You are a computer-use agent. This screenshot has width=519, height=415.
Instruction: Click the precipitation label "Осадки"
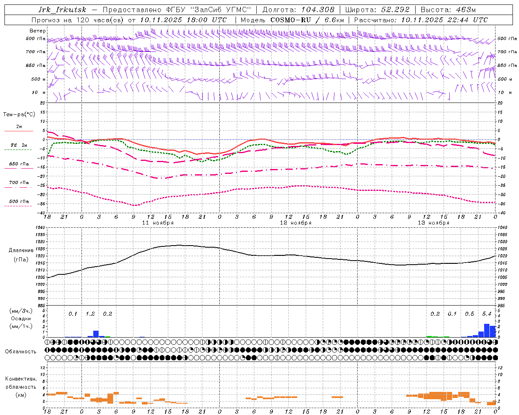pyautogui.click(x=21, y=319)
